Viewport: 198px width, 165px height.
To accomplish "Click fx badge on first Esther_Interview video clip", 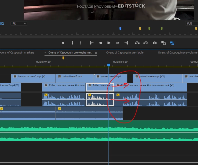I will pyautogui.click(x=46, y=85).
